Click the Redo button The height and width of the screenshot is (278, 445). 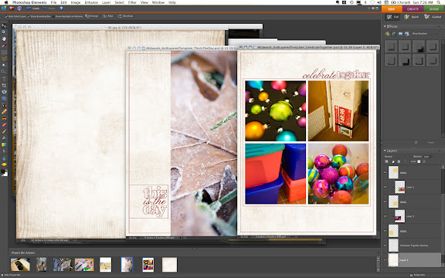[49, 8]
